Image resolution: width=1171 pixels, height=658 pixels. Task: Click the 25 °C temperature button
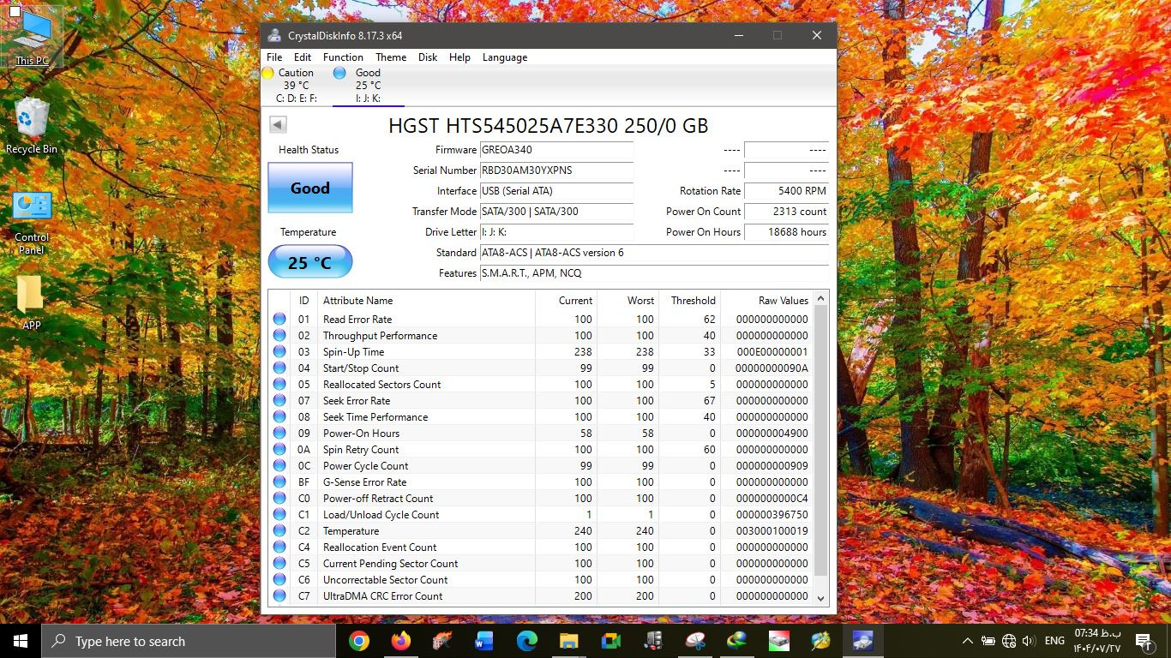(x=309, y=262)
